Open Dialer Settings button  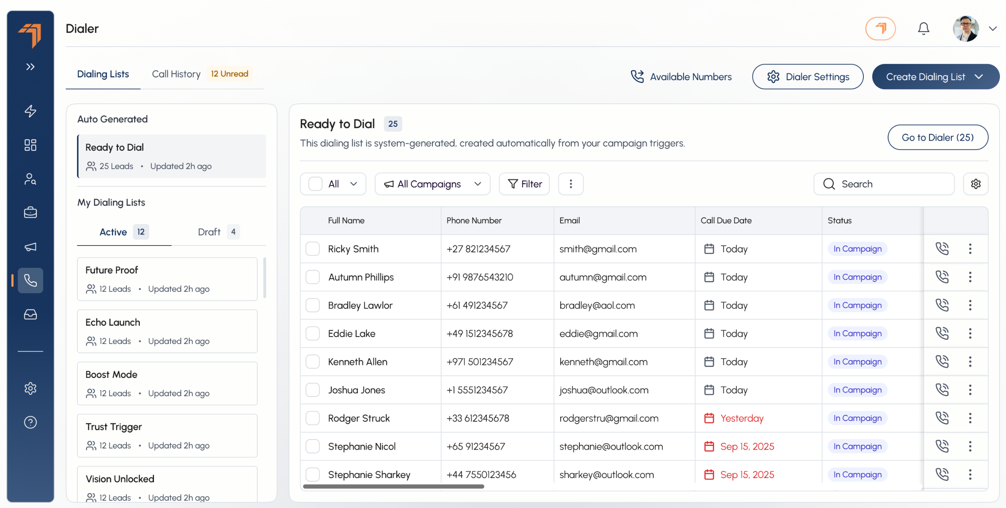coord(807,77)
